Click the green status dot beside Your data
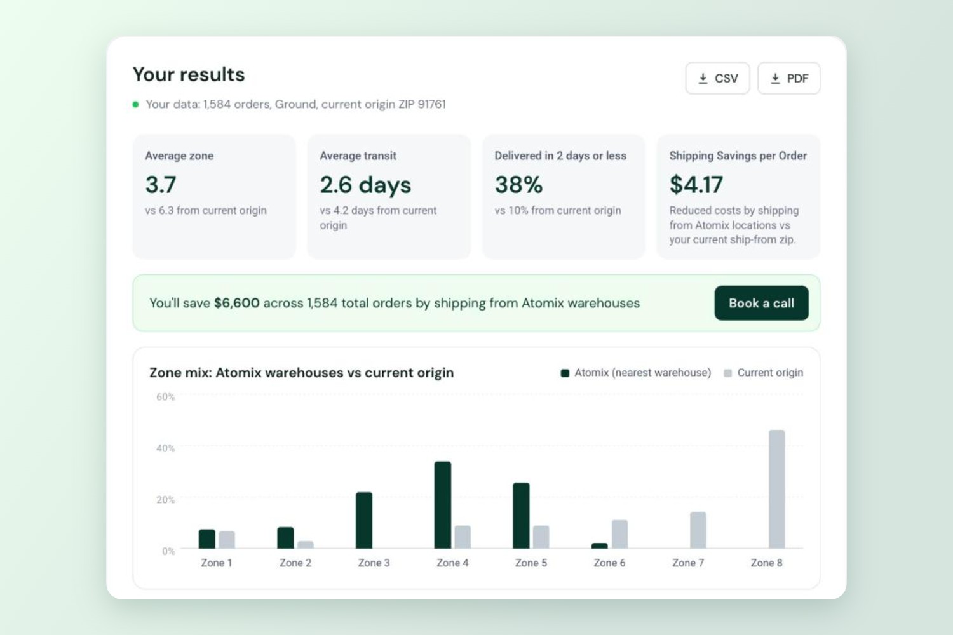The width and height of the screenshot is (953, 635). pos(135,104)
